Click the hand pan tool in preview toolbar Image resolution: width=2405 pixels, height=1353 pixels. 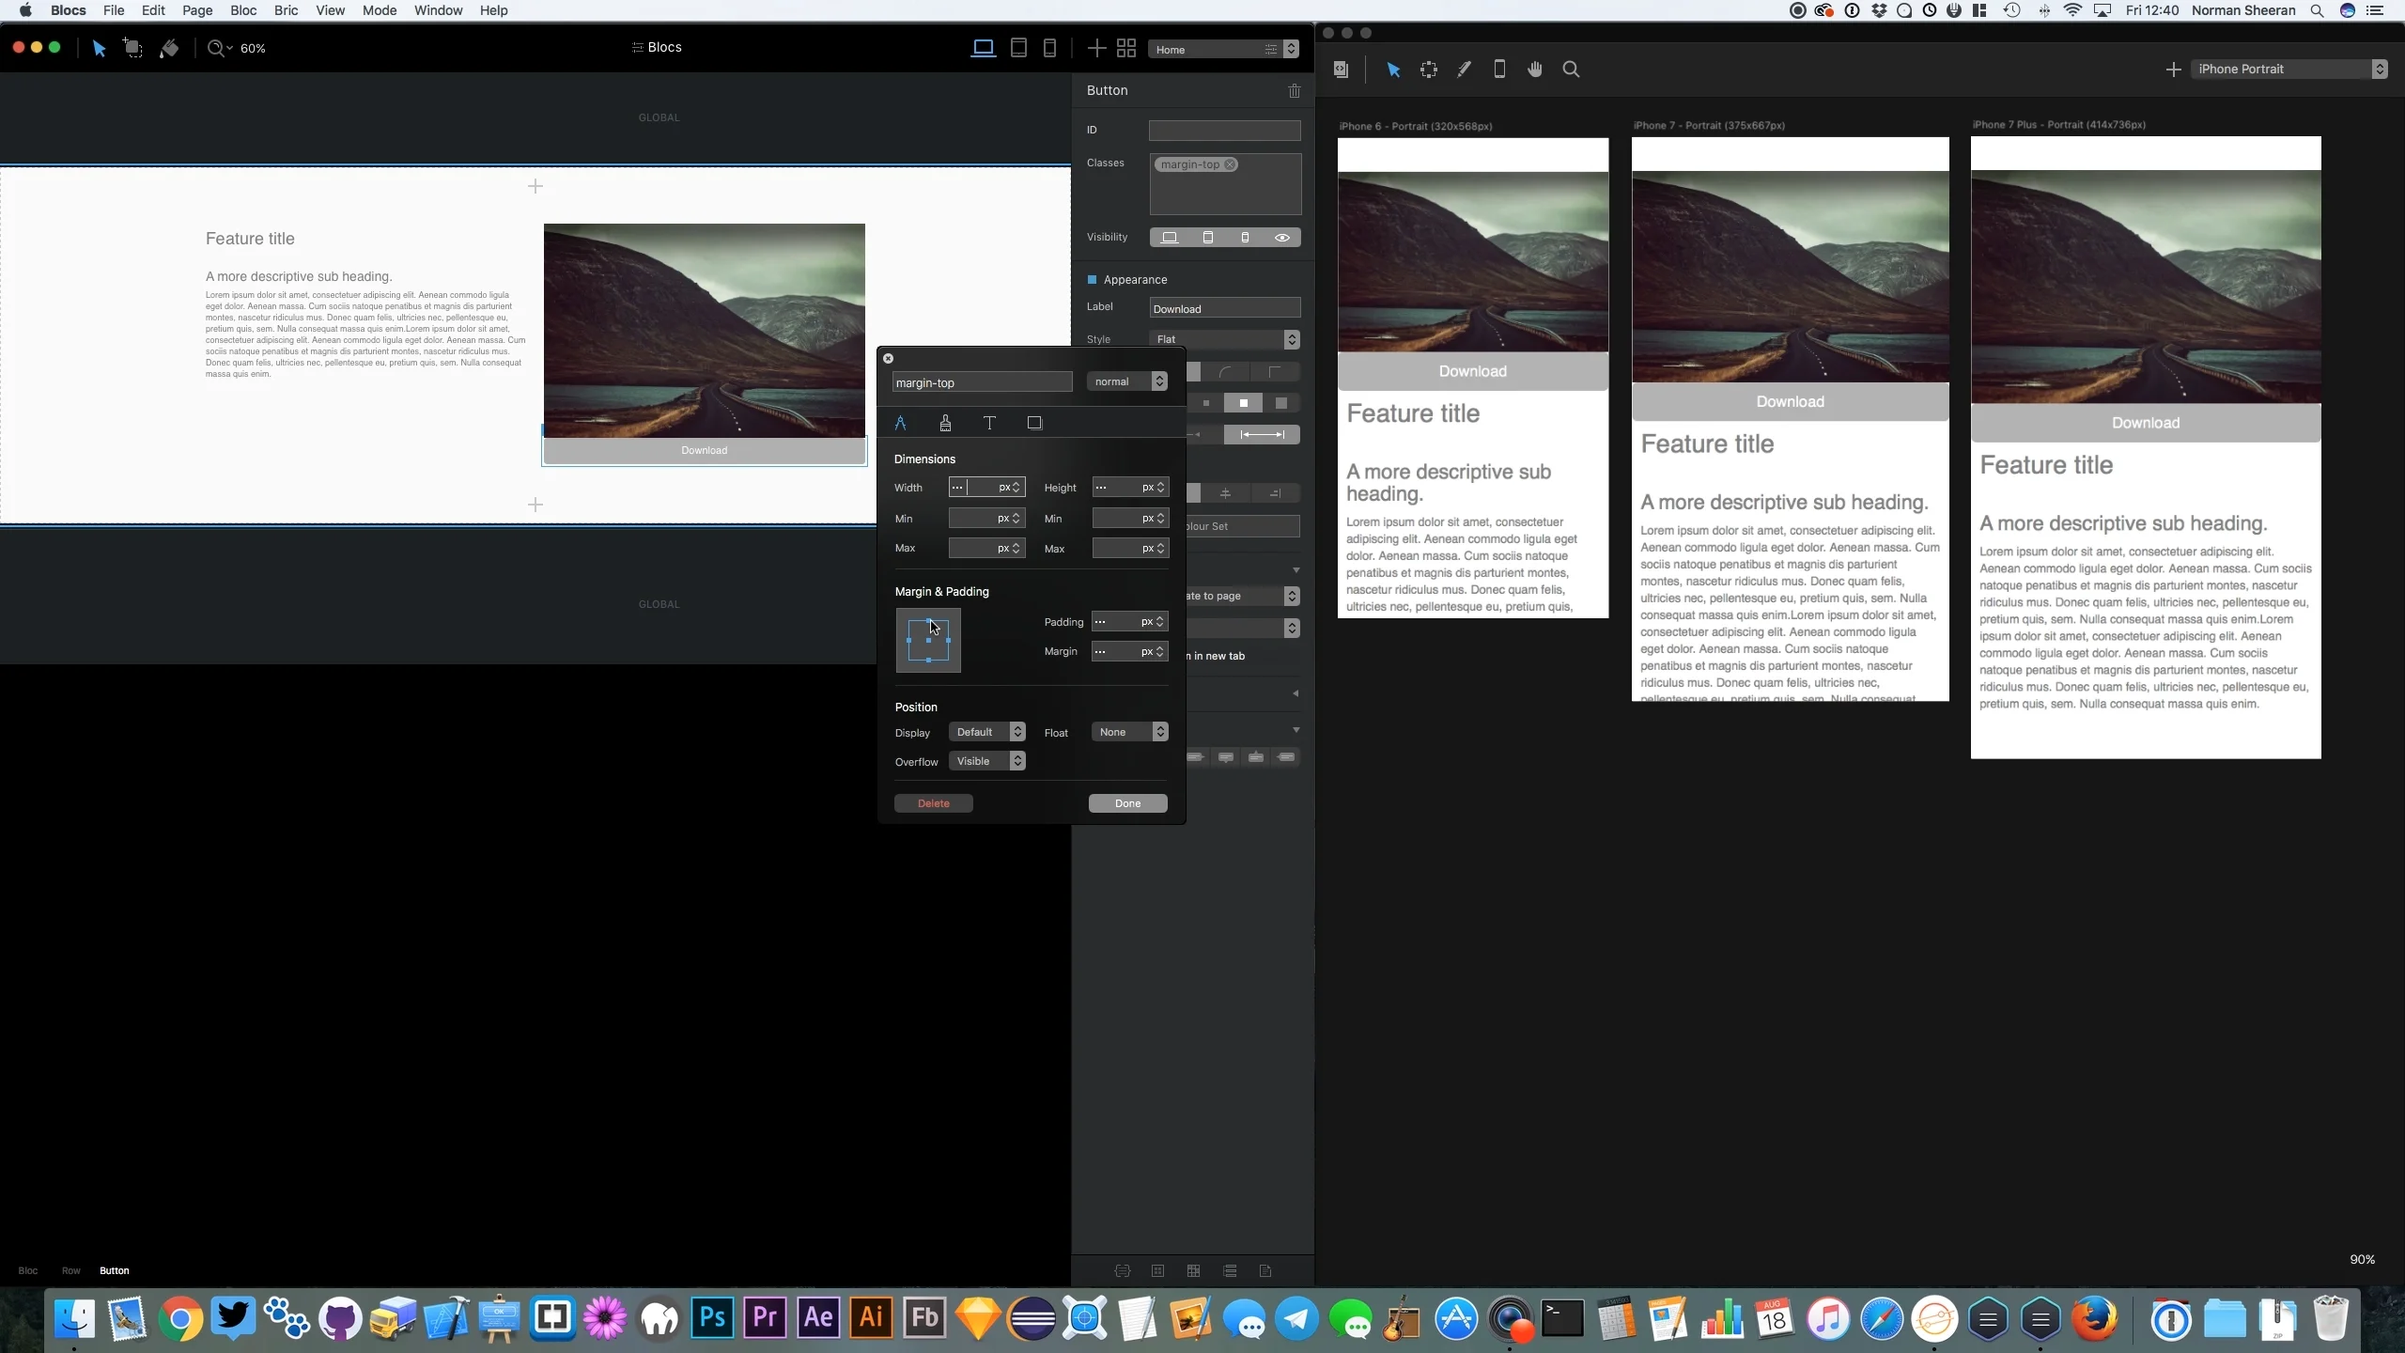pos(1534,70)
